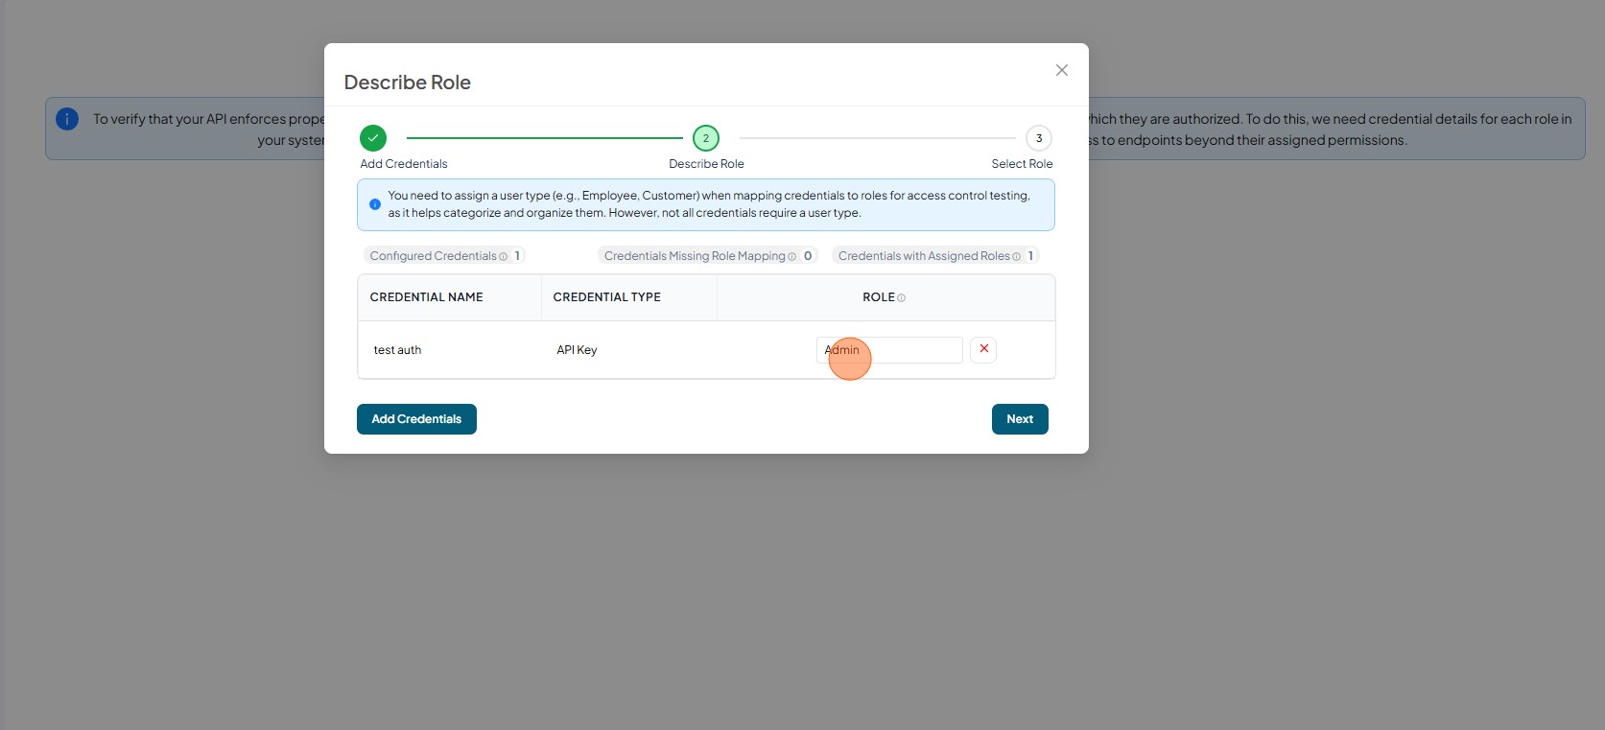The image size is (1605, 730).
Task: Click info icon beside Credentials Missing Role Mapping
Action: coord(791,256)
